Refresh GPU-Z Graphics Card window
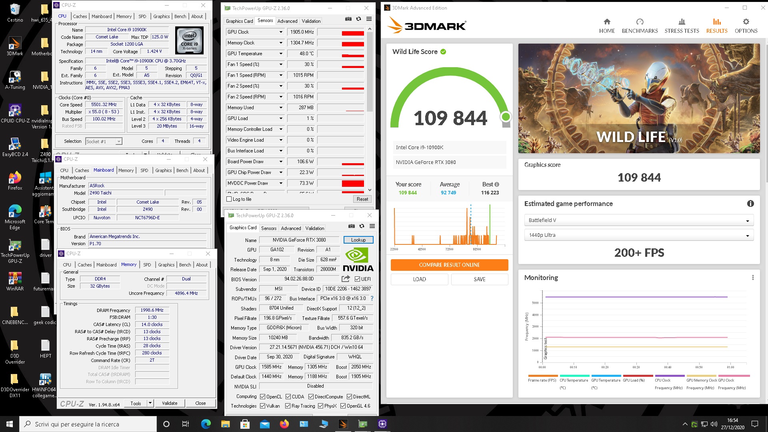The height and width of the screenshot is (432, 768). pyautogui.click(x=362, y=226)
